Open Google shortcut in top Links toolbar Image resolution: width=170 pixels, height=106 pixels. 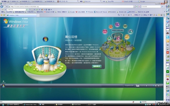[x=142, y=1]
